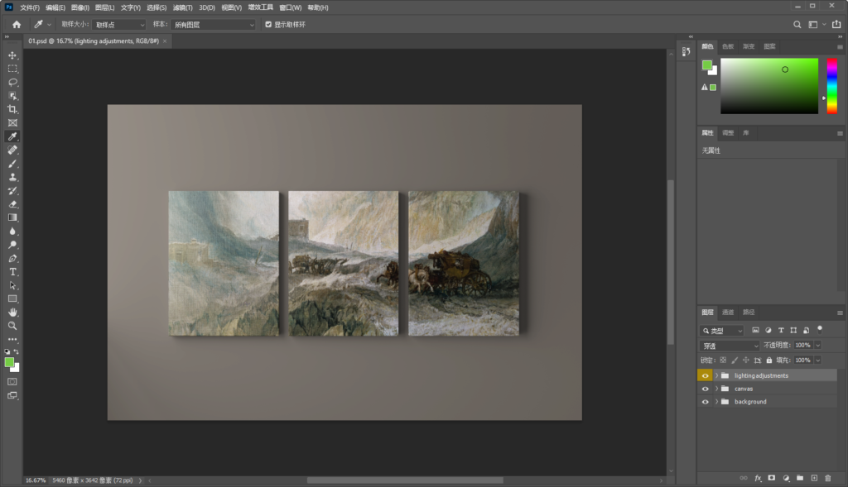Toggle layer filtering on/off switch

820,329
